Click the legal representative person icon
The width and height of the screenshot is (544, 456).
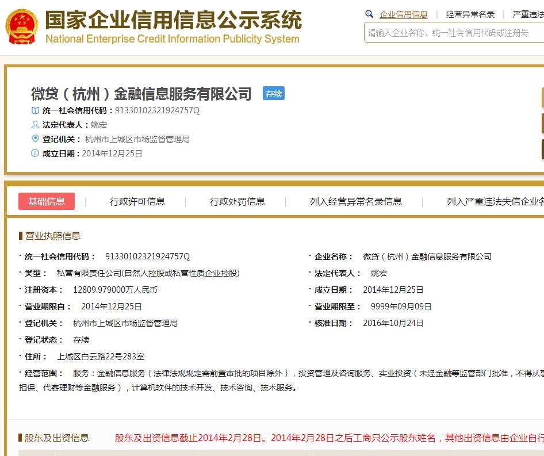[35, 125]
